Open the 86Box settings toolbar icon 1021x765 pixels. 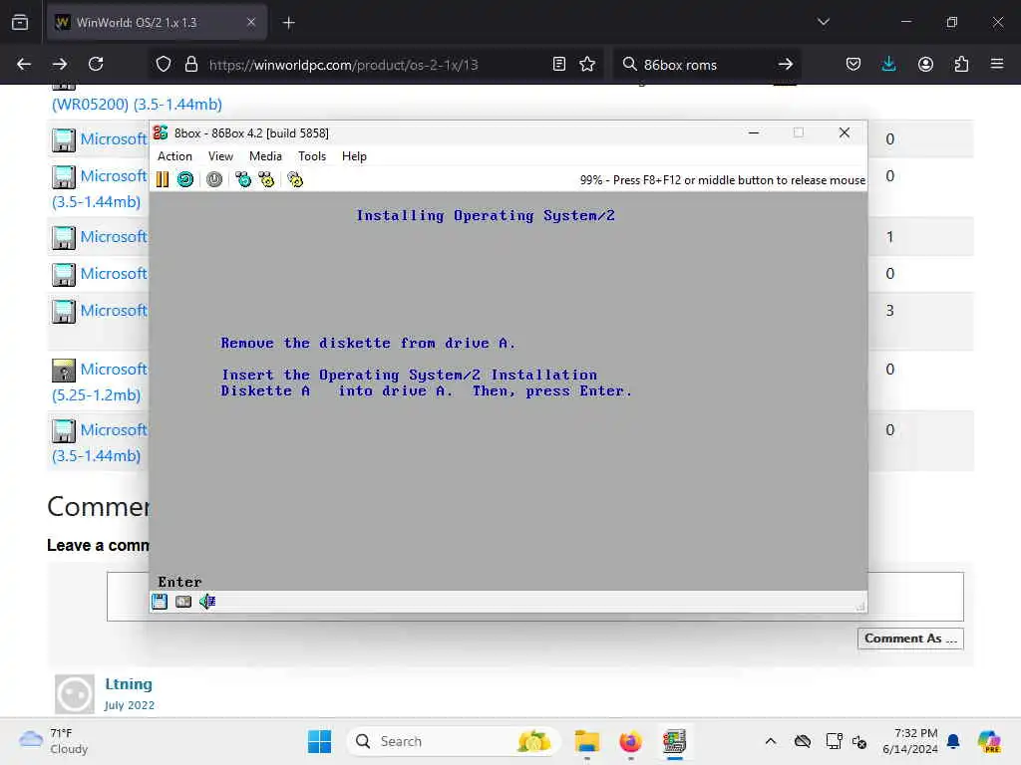[295, 179]
